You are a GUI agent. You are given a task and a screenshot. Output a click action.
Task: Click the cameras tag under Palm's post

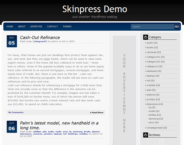38,134
